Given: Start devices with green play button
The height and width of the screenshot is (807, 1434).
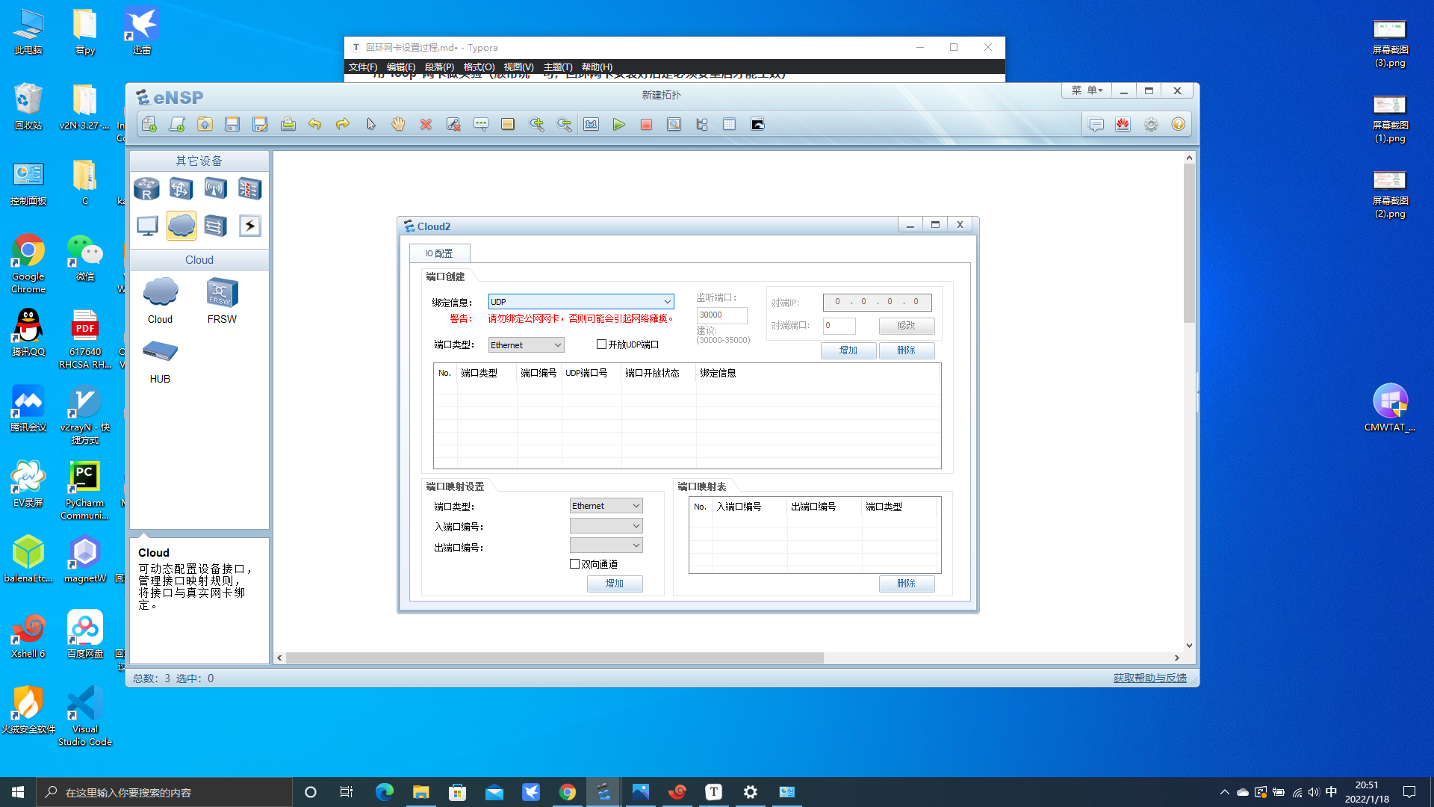Looking at the screenshot, I should tap(618, 125).
